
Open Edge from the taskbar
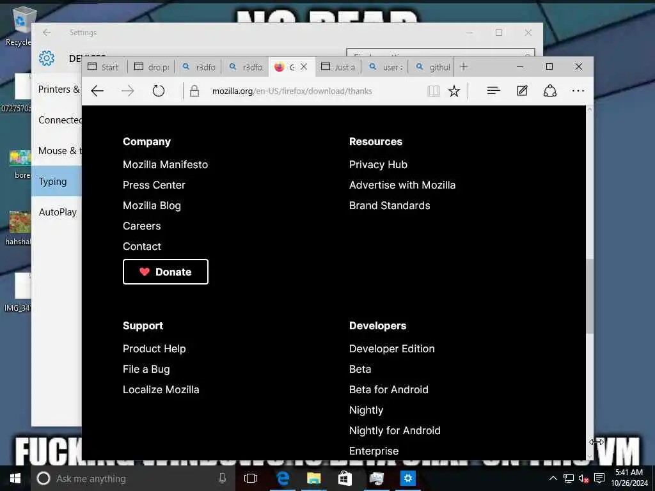[x=283, y=478]
